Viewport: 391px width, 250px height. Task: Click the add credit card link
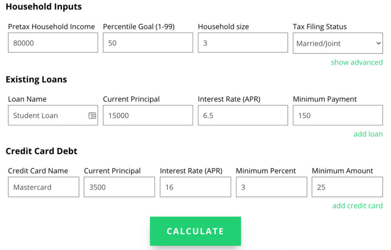tap(357, 205)
